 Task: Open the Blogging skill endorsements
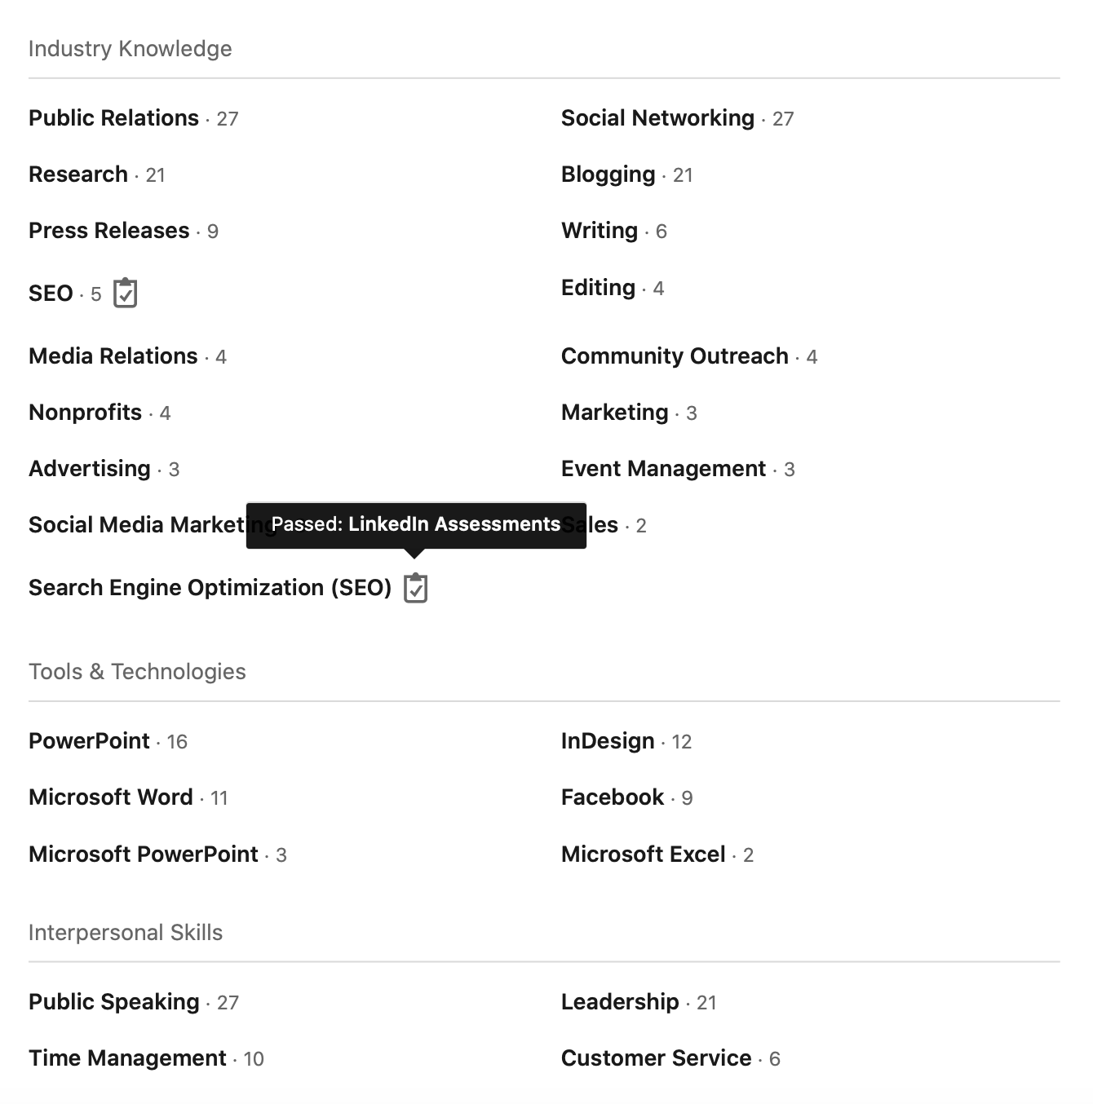(608, 174)
